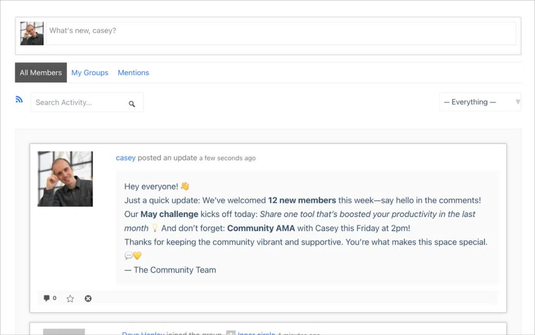
Task: Click the group icon beside Inner circle
Action: pyautogui.click(x=230, y=333)
